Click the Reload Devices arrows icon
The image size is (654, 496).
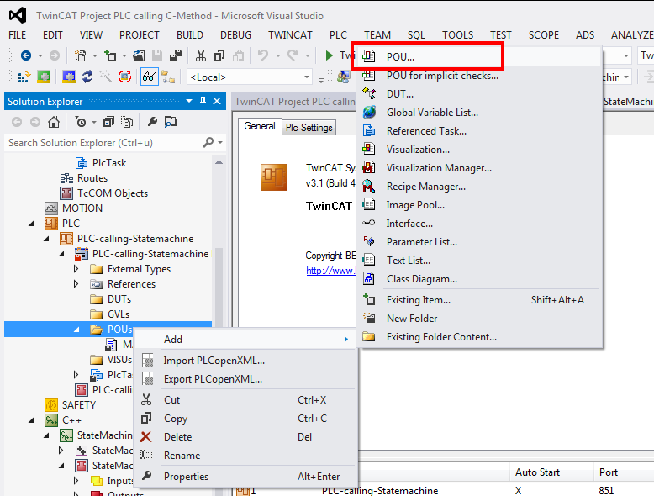tap(87, 77)
